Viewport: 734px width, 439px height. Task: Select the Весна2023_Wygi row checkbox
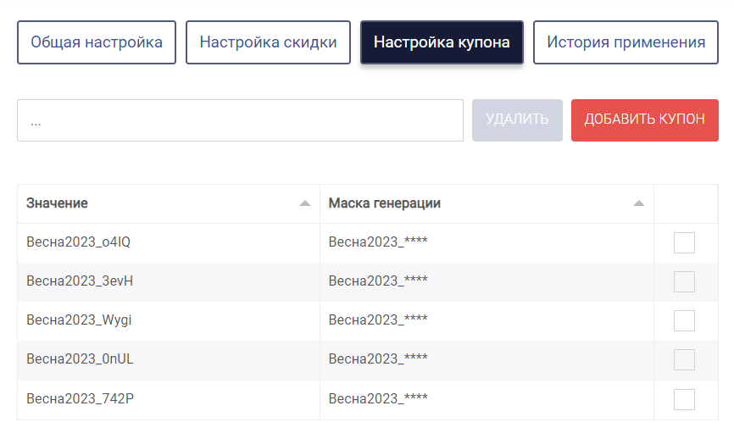coord(684,320)
